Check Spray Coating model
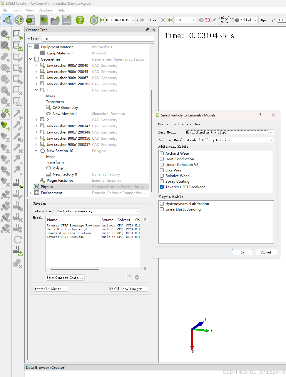 pos(162,181)
